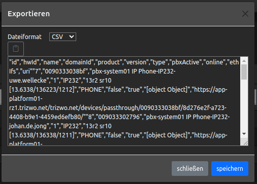Click the Exportieren dialog title
The width and height of the screenshot is (257, 184).
(28, 14)
